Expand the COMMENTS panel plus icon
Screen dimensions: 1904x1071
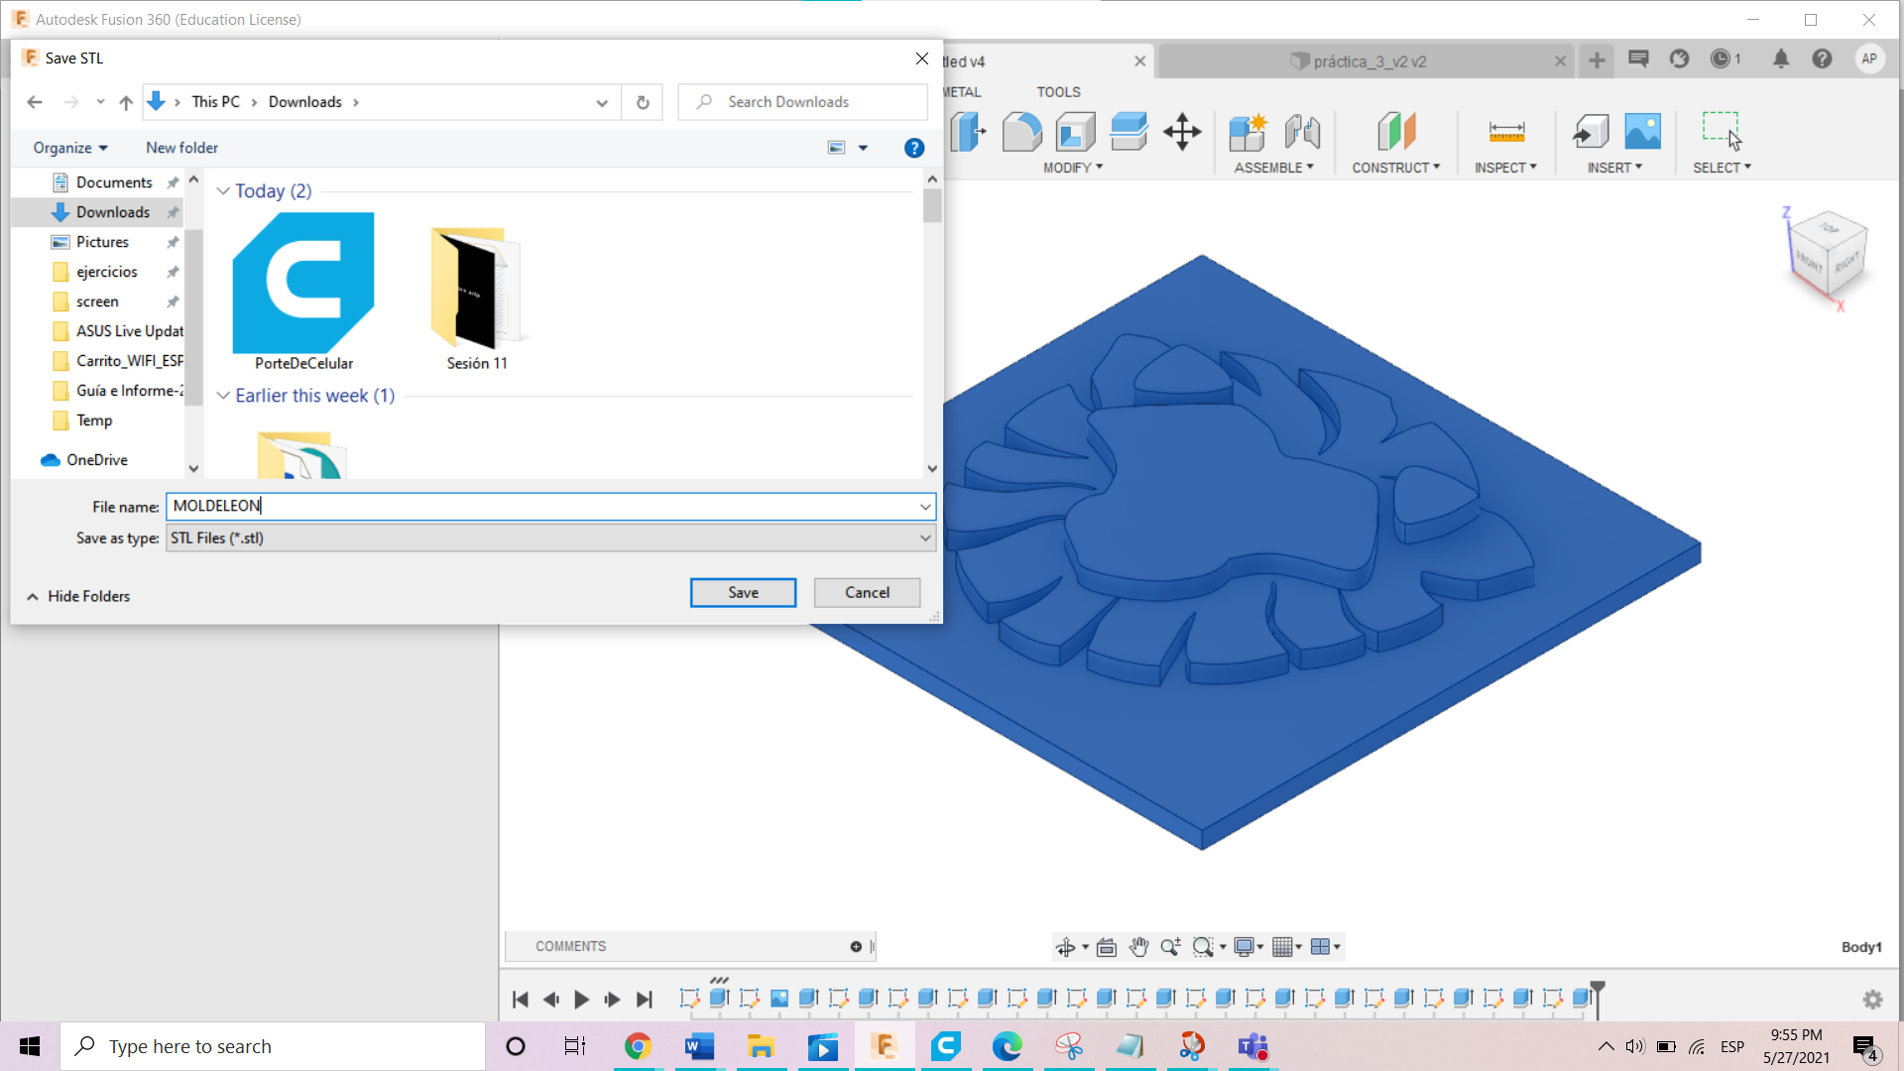pyautogui.click(x=856, y=947)
